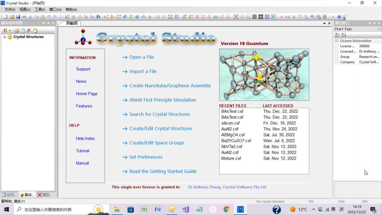This screenshot has height=215, width=382.
Task: Click the red X delete icon in structure panel
Action: point(29,30)
